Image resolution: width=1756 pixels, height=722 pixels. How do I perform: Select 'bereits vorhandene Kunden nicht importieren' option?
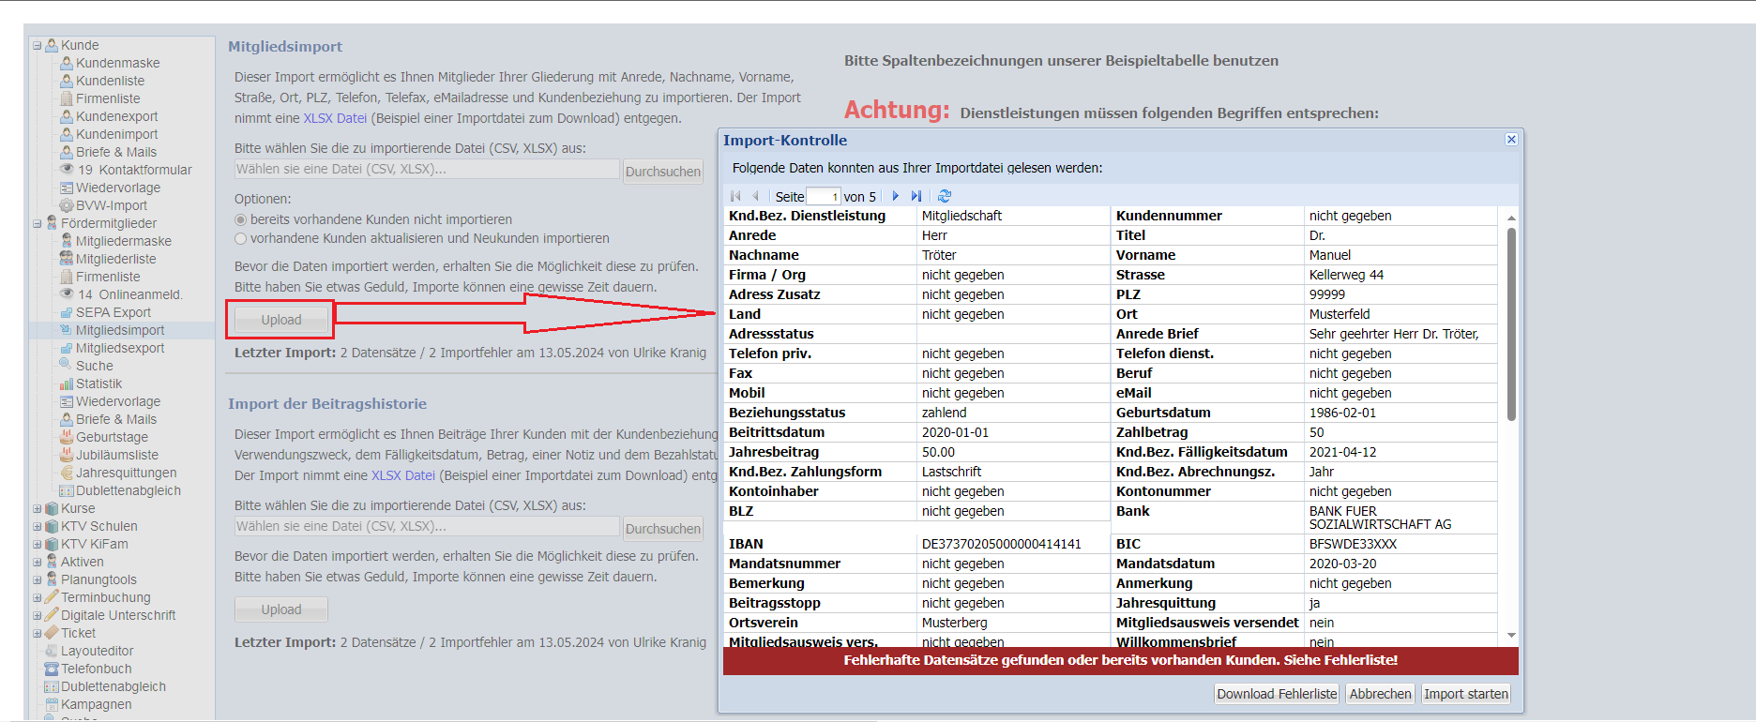point(241,219)
